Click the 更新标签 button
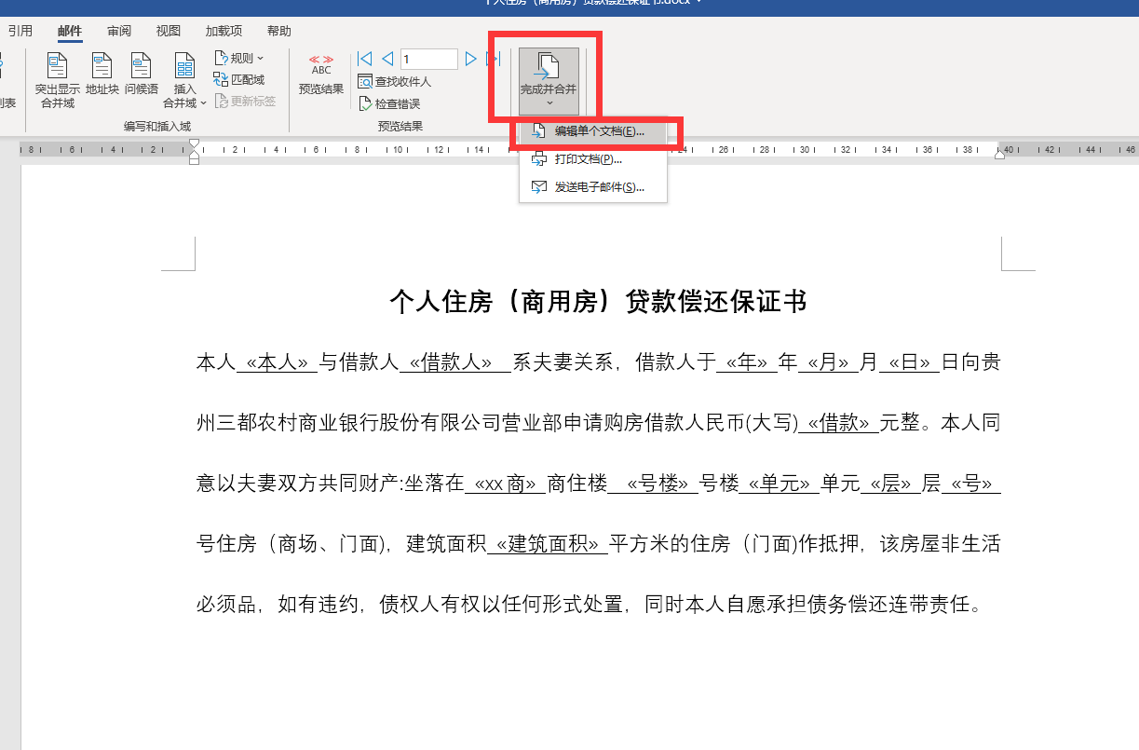The width and height of the screenshot is (1139, 750). click(246, 101)
